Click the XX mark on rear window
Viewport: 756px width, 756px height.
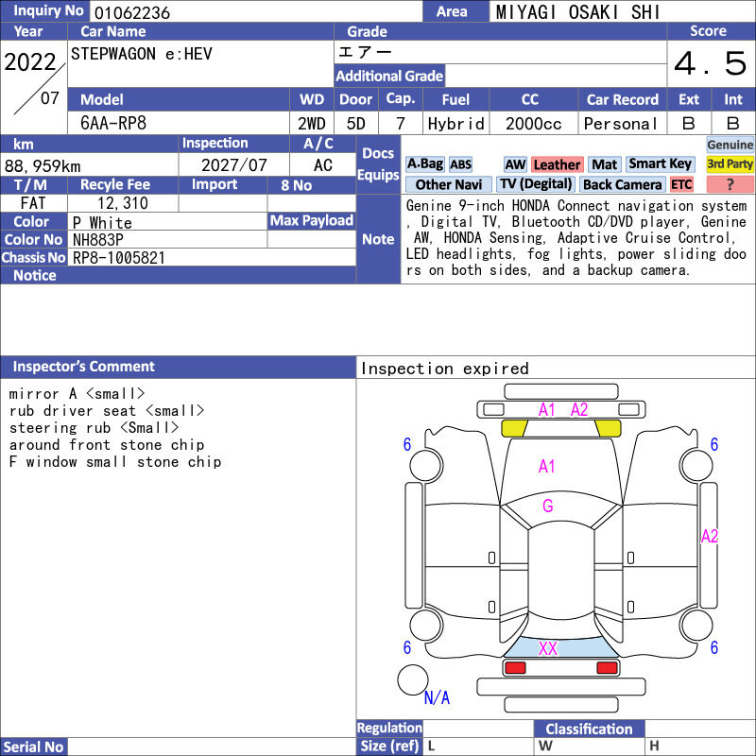pyautogui.click(x=548, y=648)
